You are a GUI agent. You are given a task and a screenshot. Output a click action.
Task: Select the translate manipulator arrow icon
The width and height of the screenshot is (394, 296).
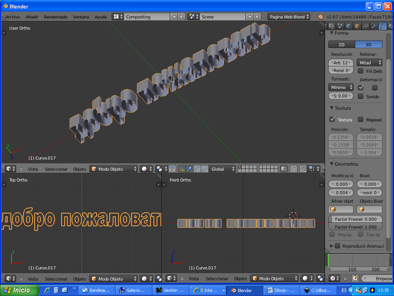pos(189,169)
